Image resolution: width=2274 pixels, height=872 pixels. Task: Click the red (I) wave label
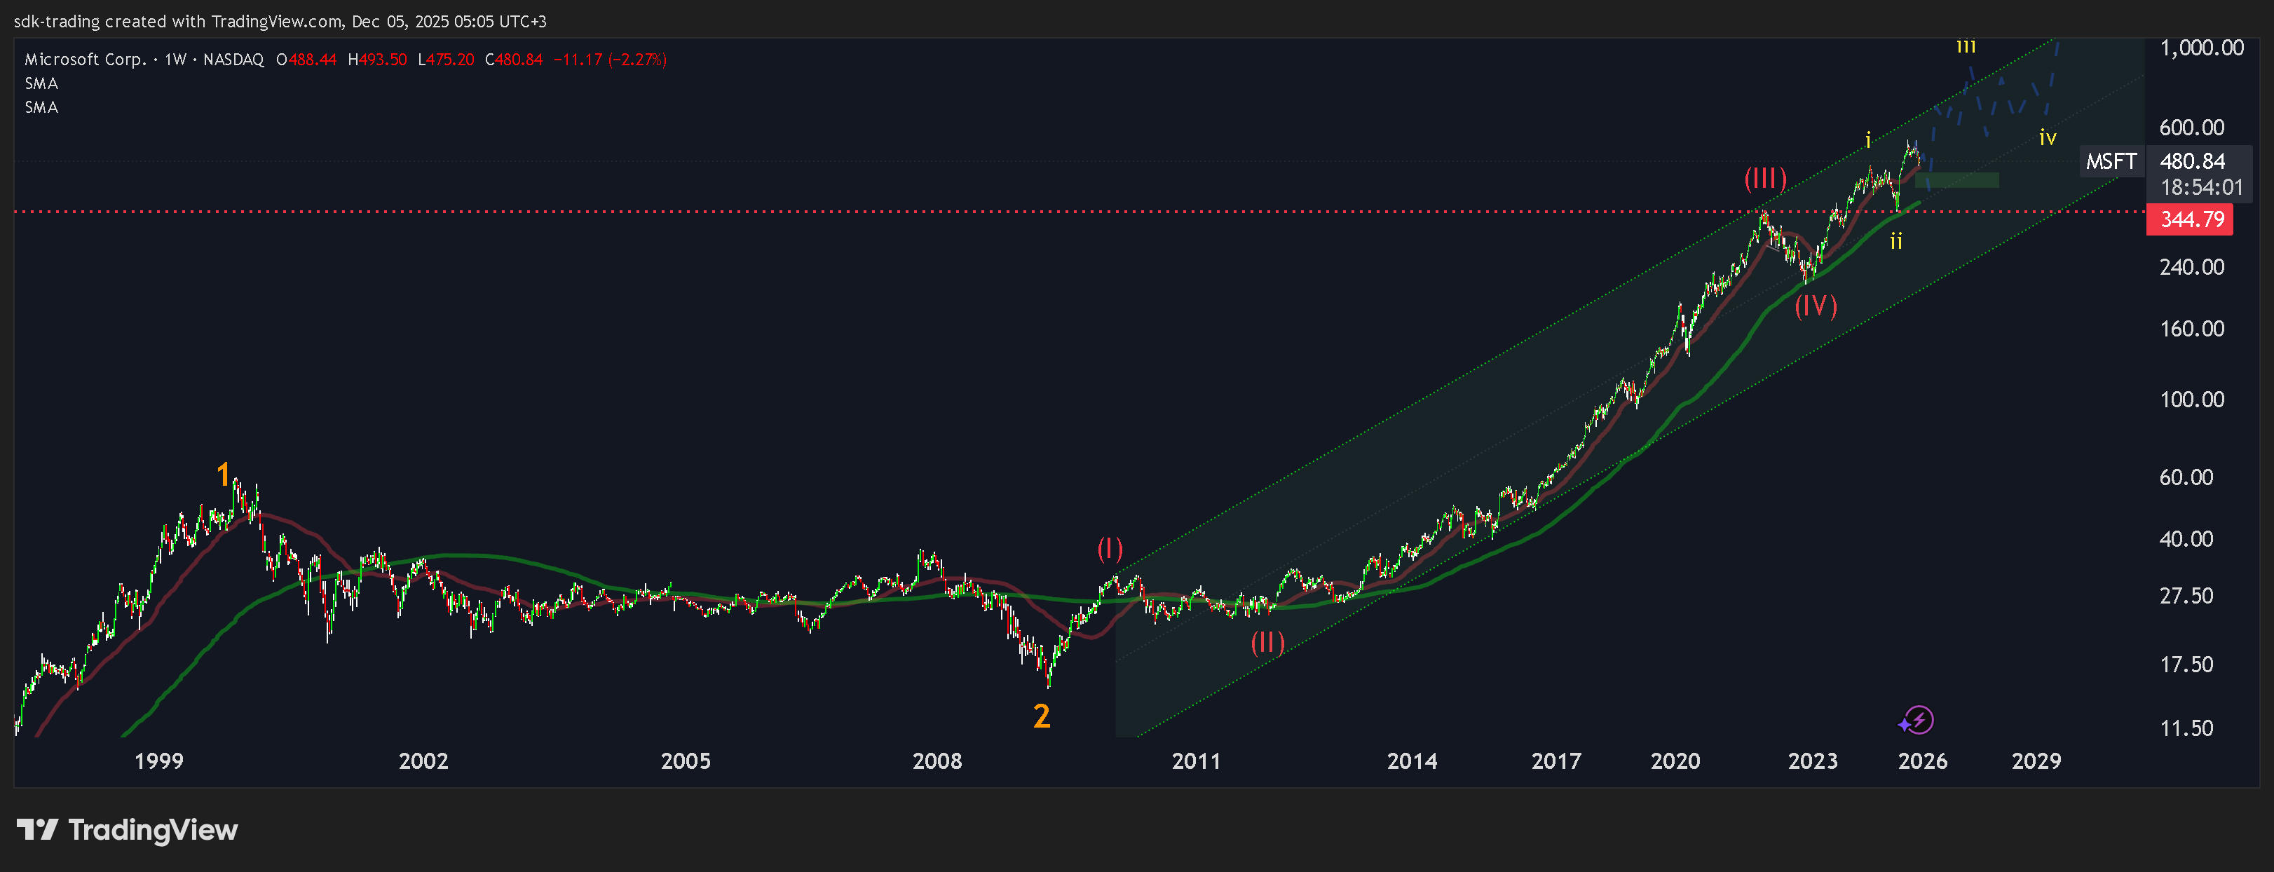pos(1110,549)
